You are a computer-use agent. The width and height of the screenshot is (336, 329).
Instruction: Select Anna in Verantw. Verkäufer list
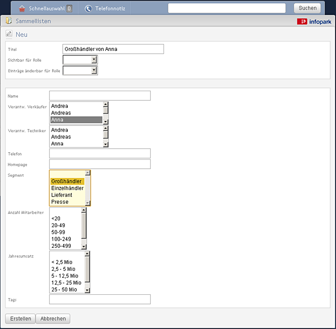tap(76, 120)
